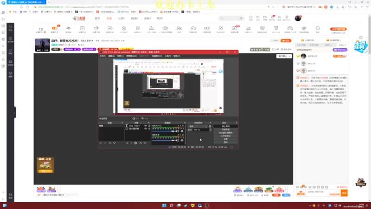
Task: Open the audio waveform tool in broadcaster toolbar
Action: point(68,29)
